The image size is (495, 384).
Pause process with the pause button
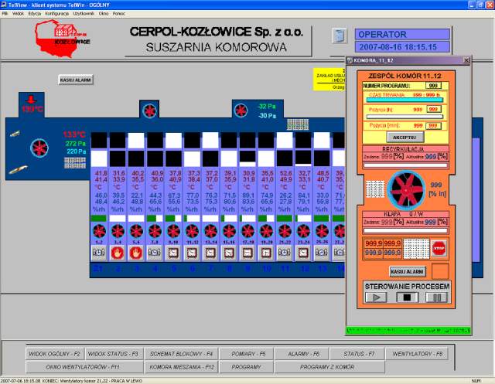tap(436, 297)
